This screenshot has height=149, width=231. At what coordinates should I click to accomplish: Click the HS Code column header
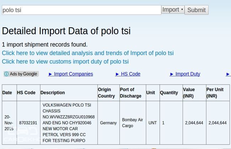click(28, 93)
